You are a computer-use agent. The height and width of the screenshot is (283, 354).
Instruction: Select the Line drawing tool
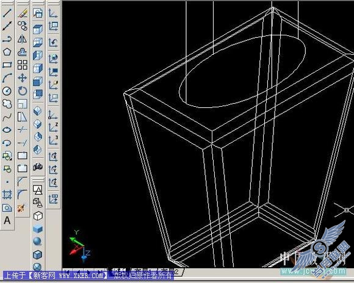click(x=7, y=13)
